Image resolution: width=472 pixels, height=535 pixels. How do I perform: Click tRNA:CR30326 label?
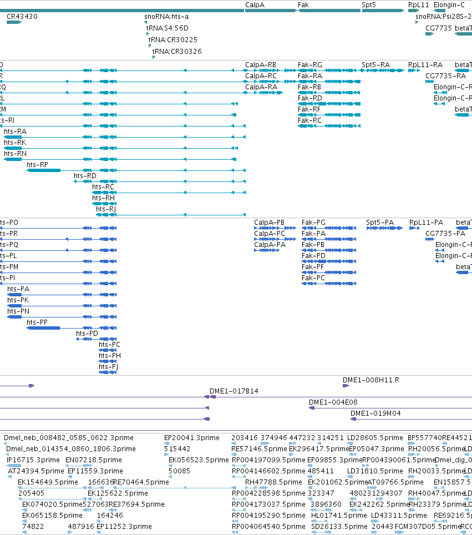(177, 52)
